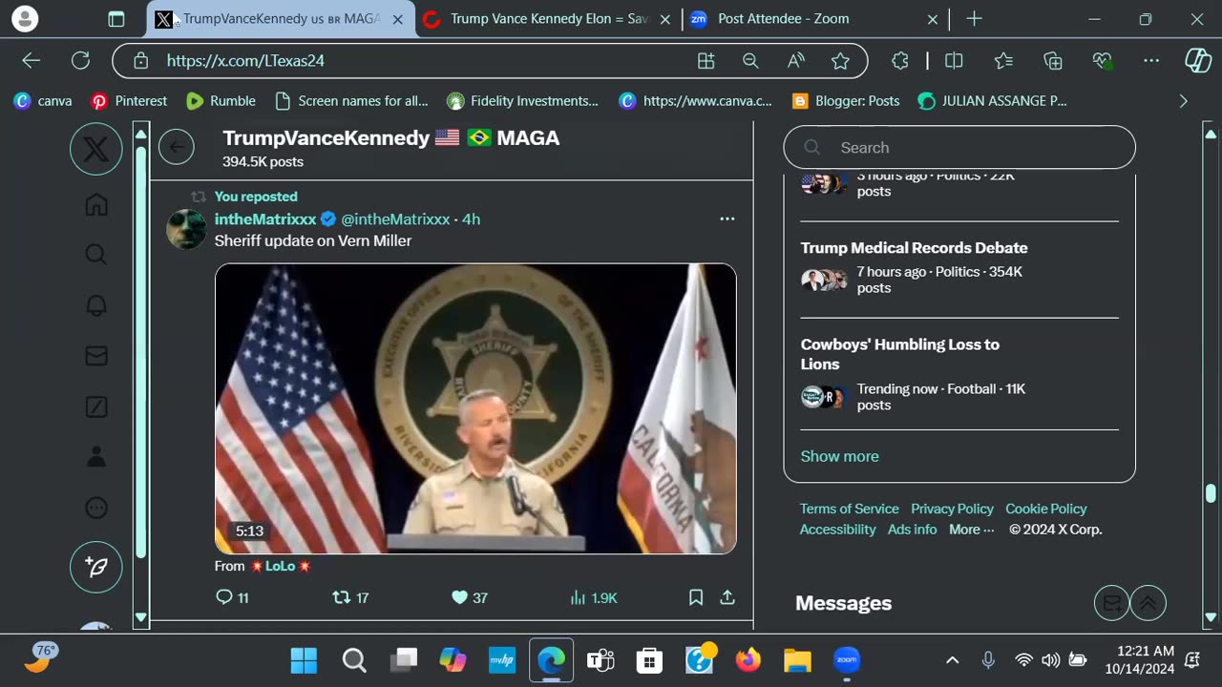The image size is (1222, 687).
Task: Open Blogger: Posts bookmark
Action: (845, 100)
